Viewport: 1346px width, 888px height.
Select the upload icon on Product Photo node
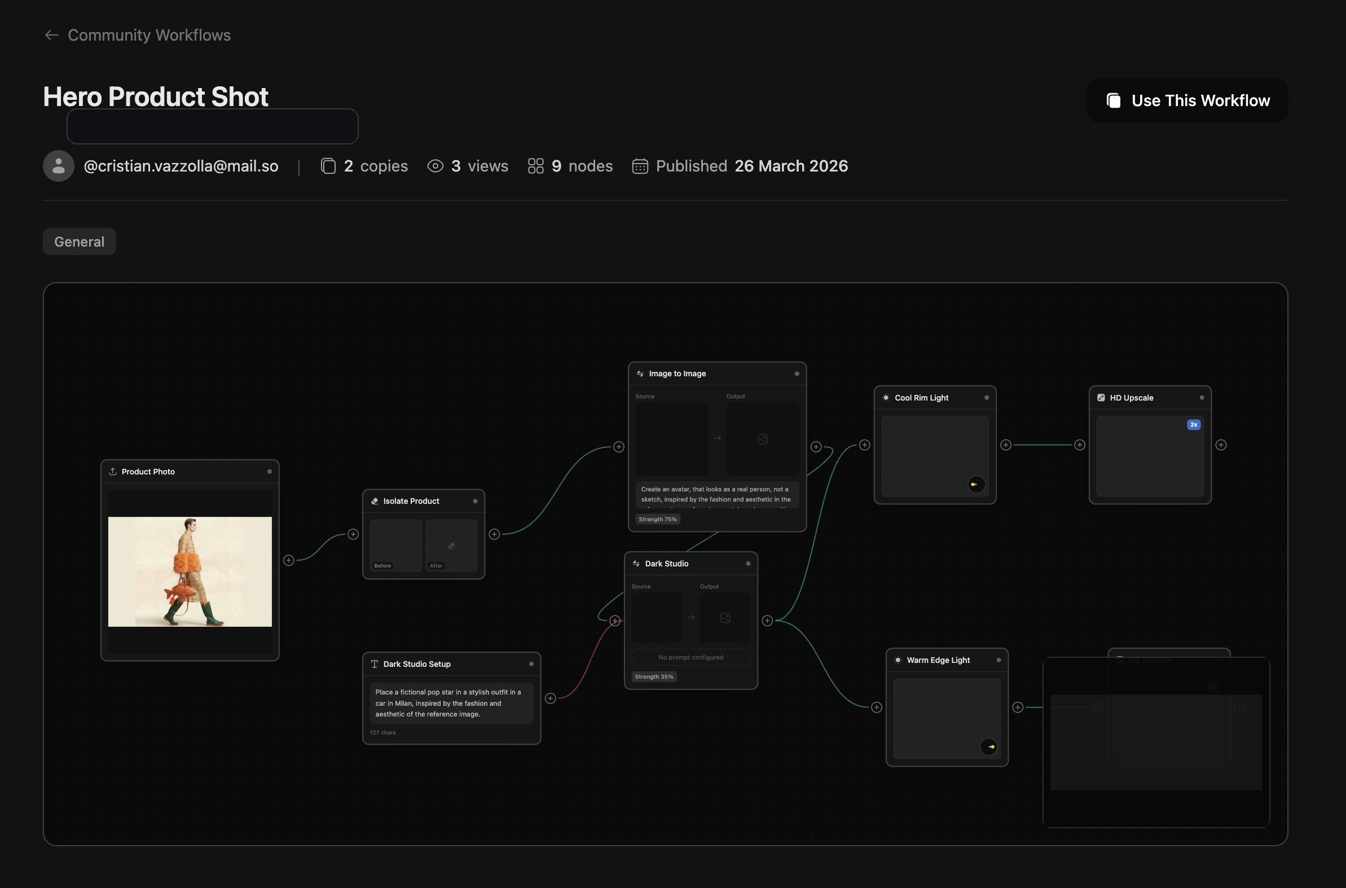(113, 471)
